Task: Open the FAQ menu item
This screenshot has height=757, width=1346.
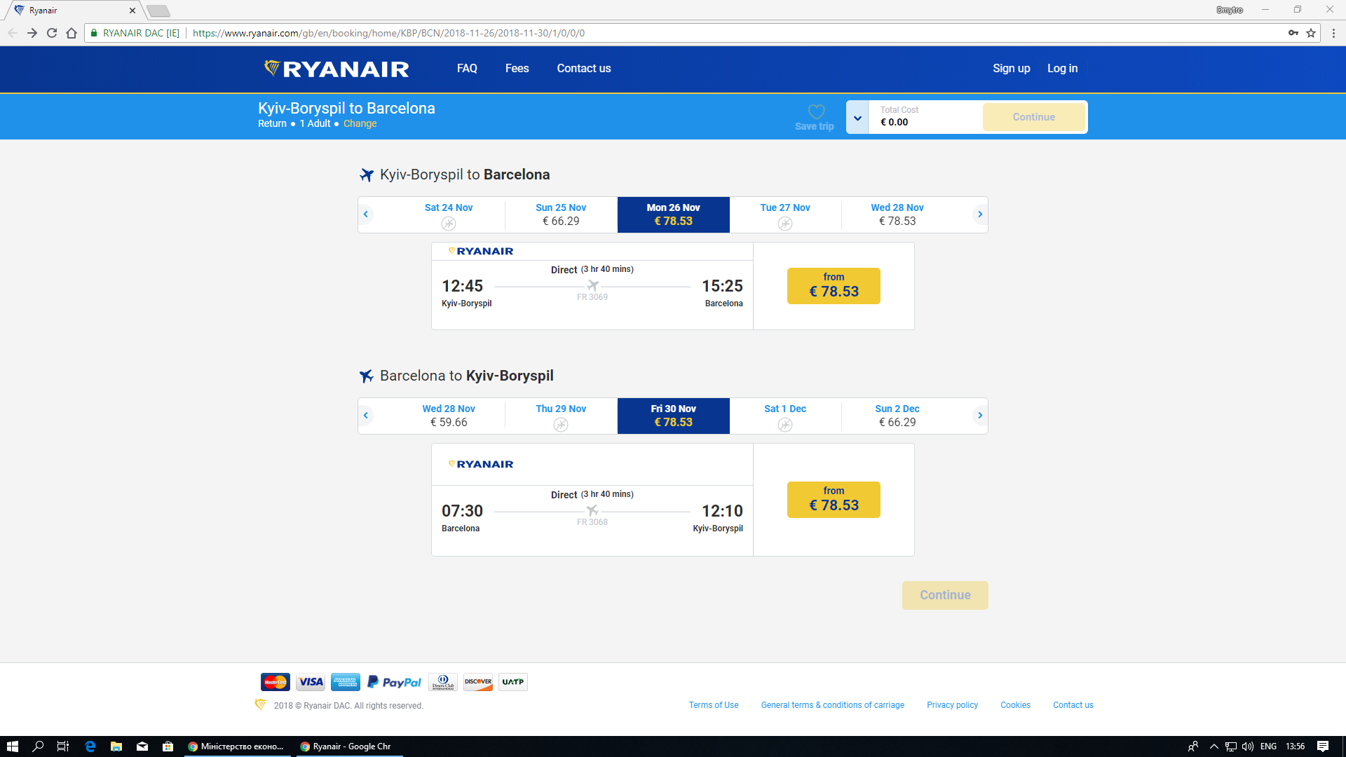Action: [x=467, y=69]
